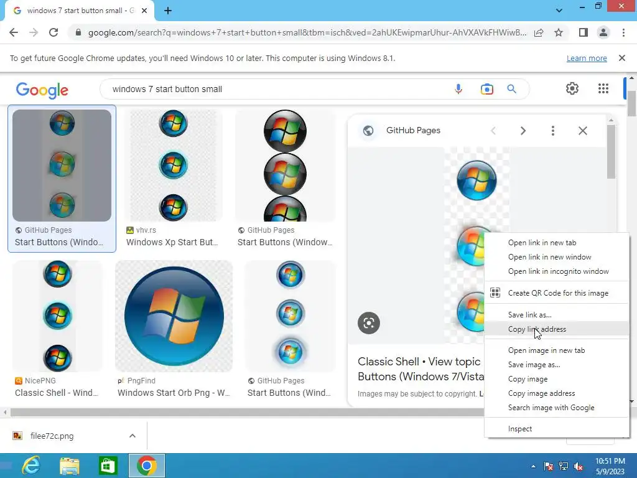The width and height of the screenshot is (637, 478).
Task: Open the Google apps grid
Action: tap(603, 88)
